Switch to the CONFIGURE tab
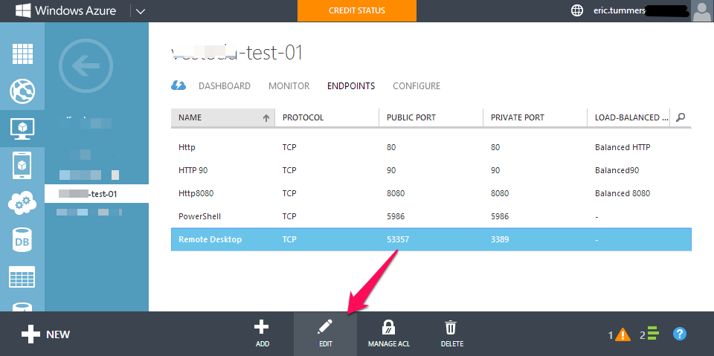 click(416, 86)
